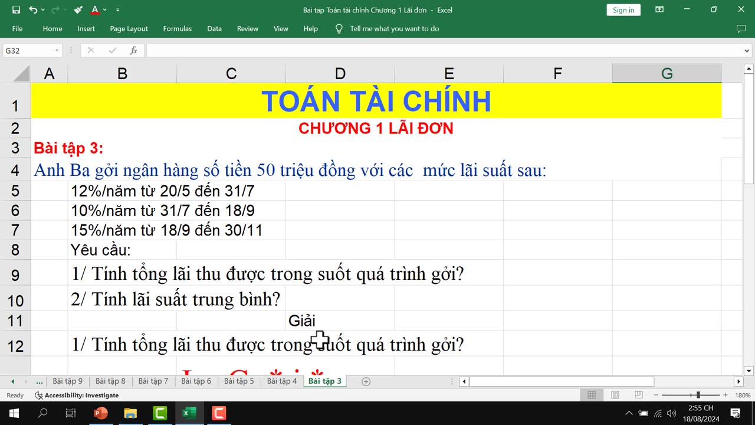
Task: Click the 180% zoom level
Action: click(x=743, y=395)
